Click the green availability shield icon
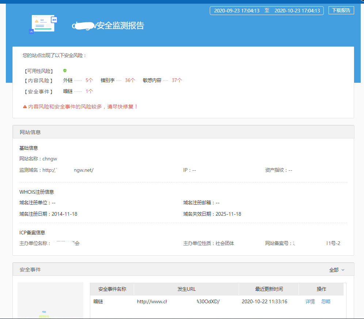 click(x=65, y=70)
